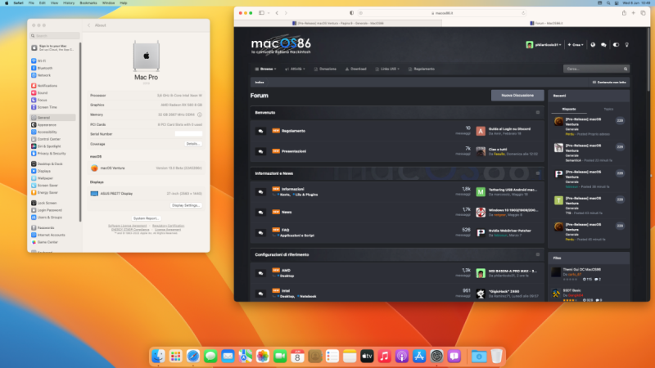Image resolution: width=655 pixels, height=368 pixels.
Task: Open the Crea dropdown
Action: point(576,45)
